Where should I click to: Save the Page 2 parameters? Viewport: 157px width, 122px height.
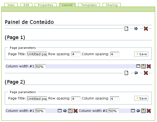click(x=141, y=98)
